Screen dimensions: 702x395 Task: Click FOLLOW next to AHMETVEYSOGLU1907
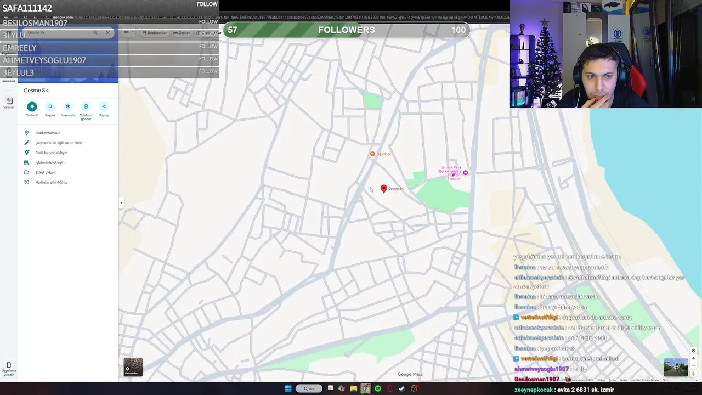click(208, 59)
